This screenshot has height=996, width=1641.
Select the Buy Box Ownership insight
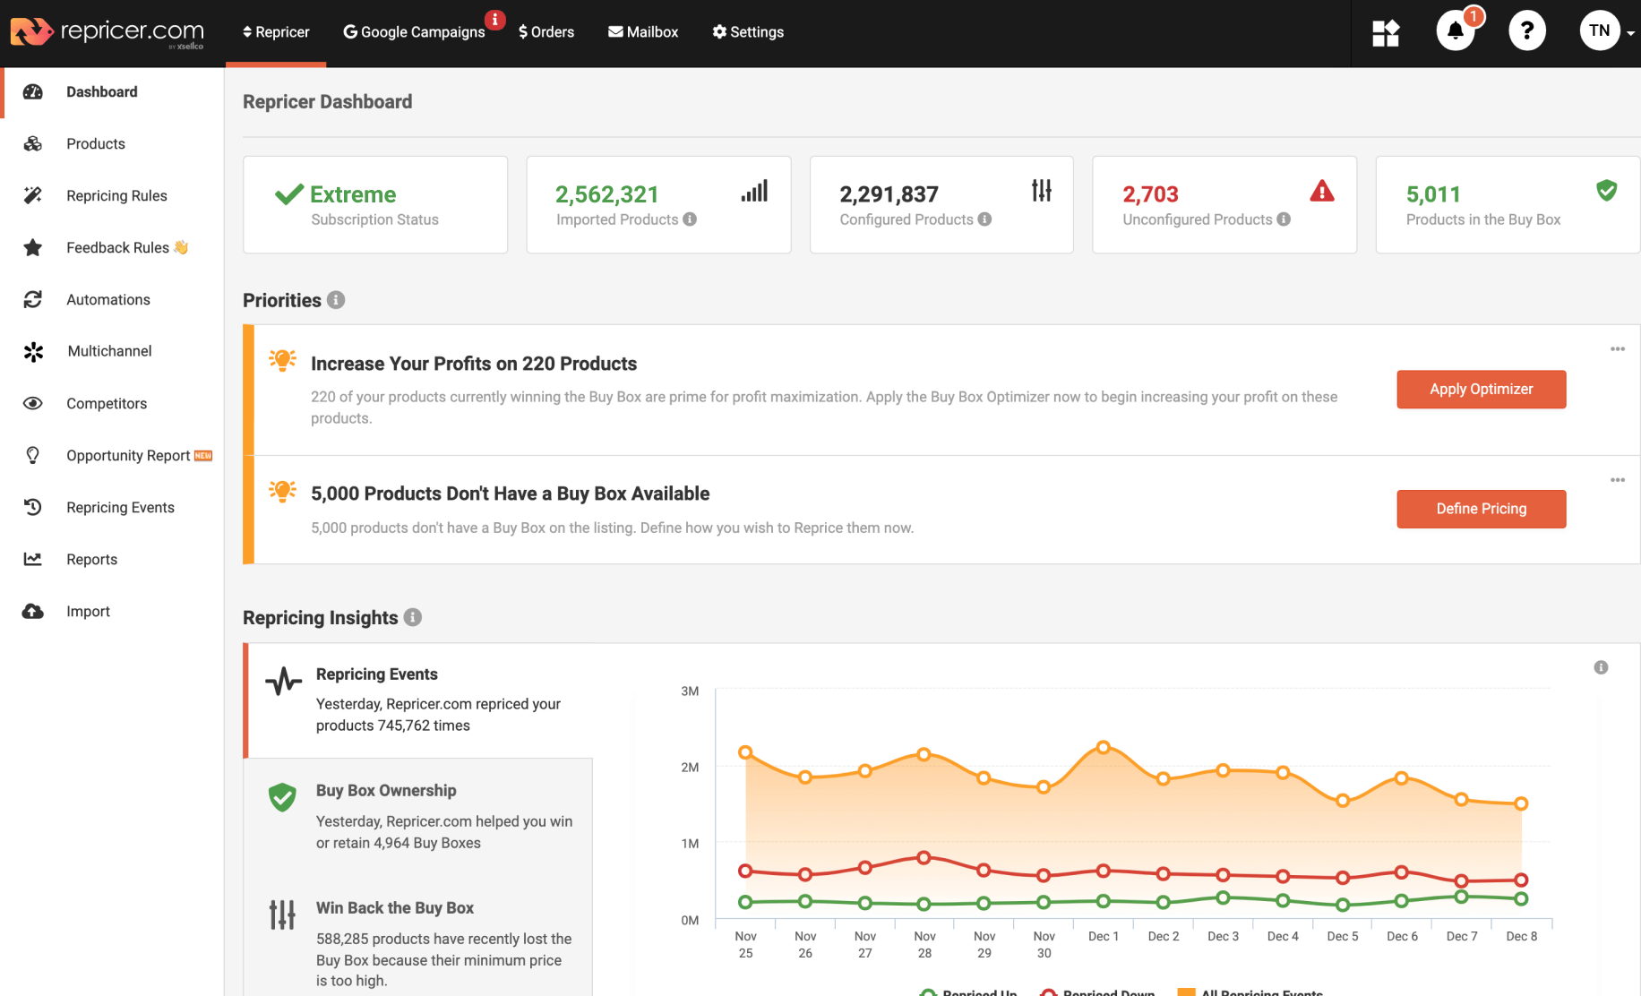[x=419, y=817]
